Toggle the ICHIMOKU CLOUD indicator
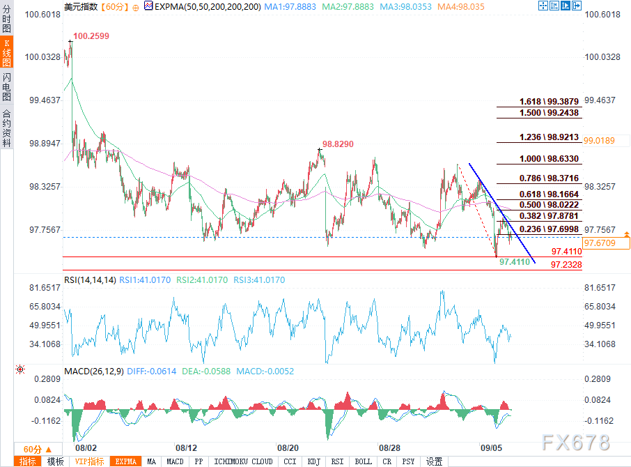This screenshot has height=467, width=631. 243,461
